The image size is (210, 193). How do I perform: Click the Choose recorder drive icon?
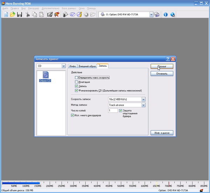coord(157,14)
